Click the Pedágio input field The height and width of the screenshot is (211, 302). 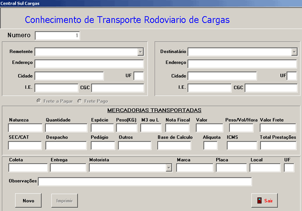coord(103,146)
